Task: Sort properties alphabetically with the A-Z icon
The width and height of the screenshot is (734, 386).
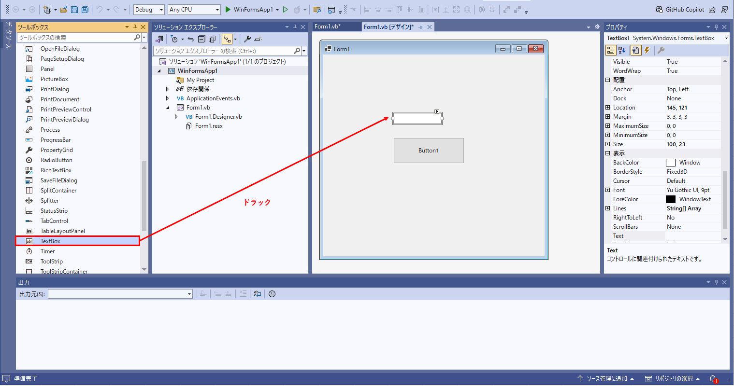Action: point(622,50)
